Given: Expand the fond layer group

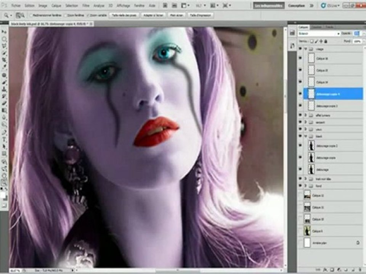Looking at the screenshot, I should pos(305,186).
